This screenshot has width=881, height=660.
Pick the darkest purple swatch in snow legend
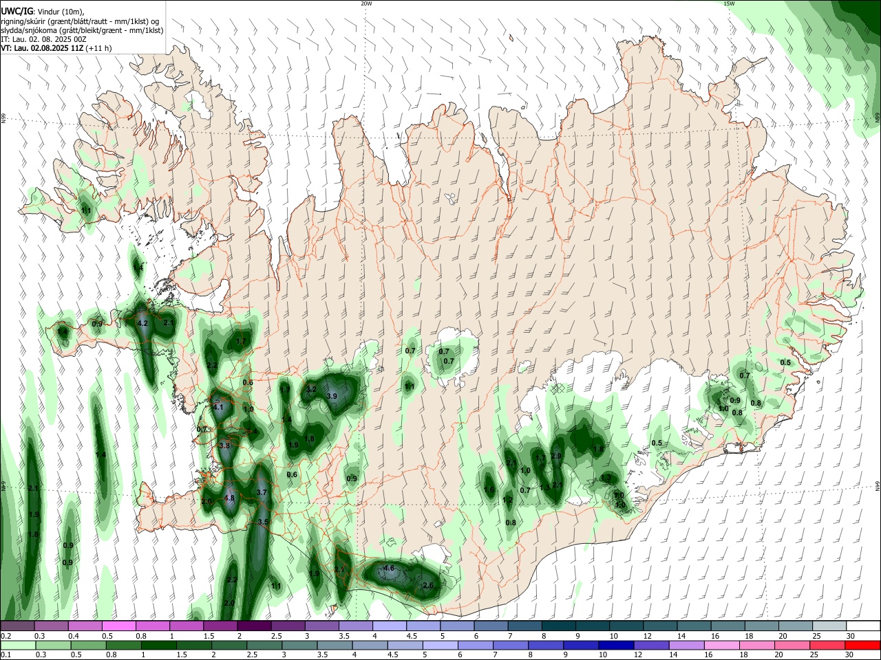tap(254, 626)
